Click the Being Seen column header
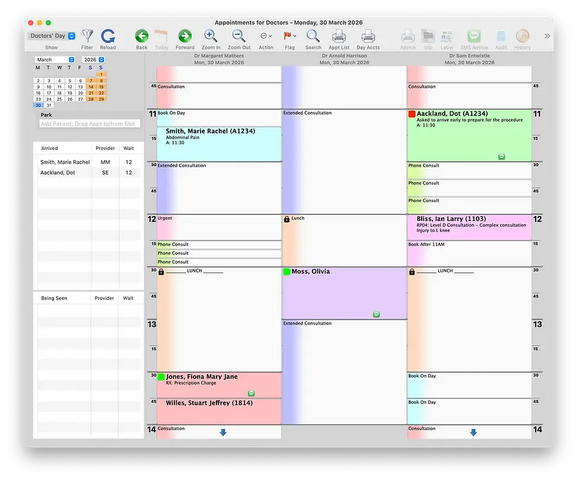The image size is (578, 480). (54, 298)
